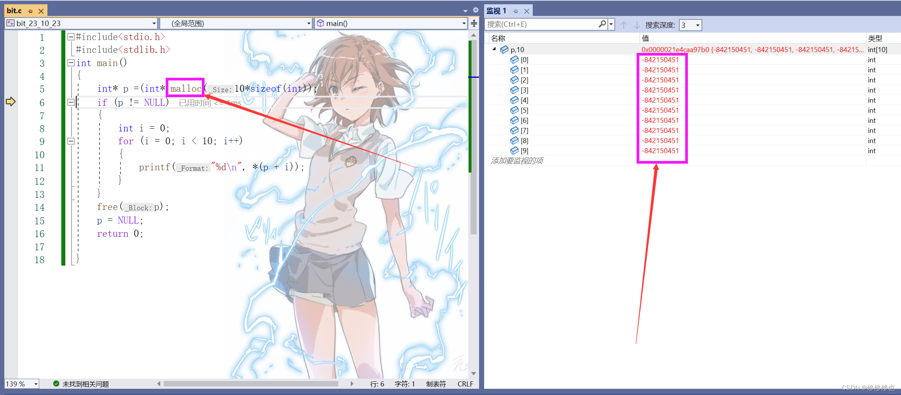Image resolution: width=901 pixels, height=395 pixels.
Task: Click the 制表符 tab setting indicator
Action: 436,384
